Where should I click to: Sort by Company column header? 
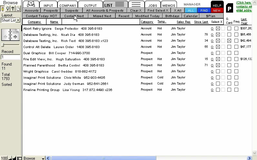[34, 22]
